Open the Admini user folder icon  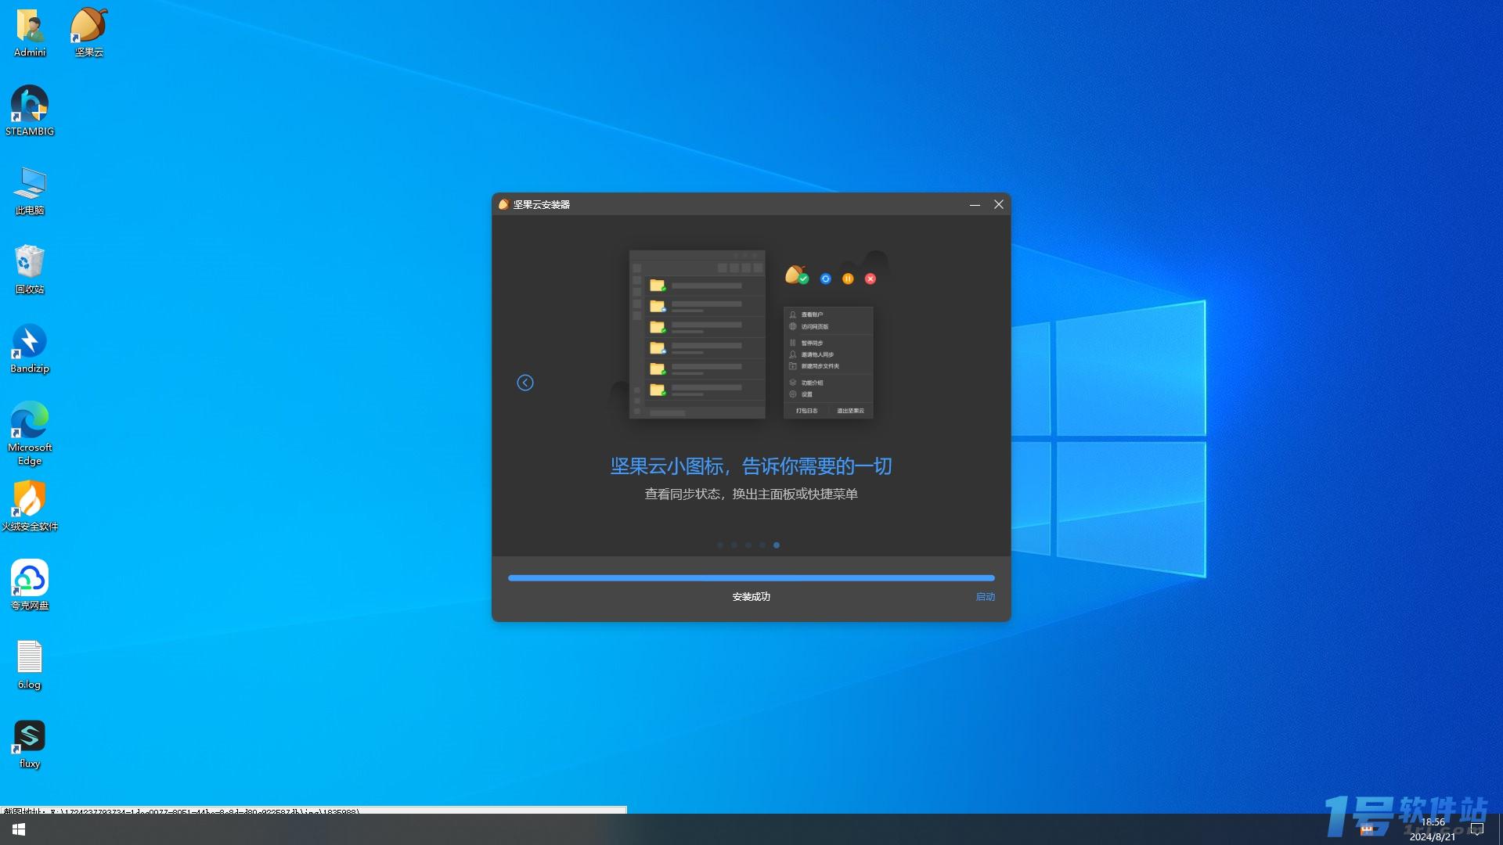click(x=30, y=33)
